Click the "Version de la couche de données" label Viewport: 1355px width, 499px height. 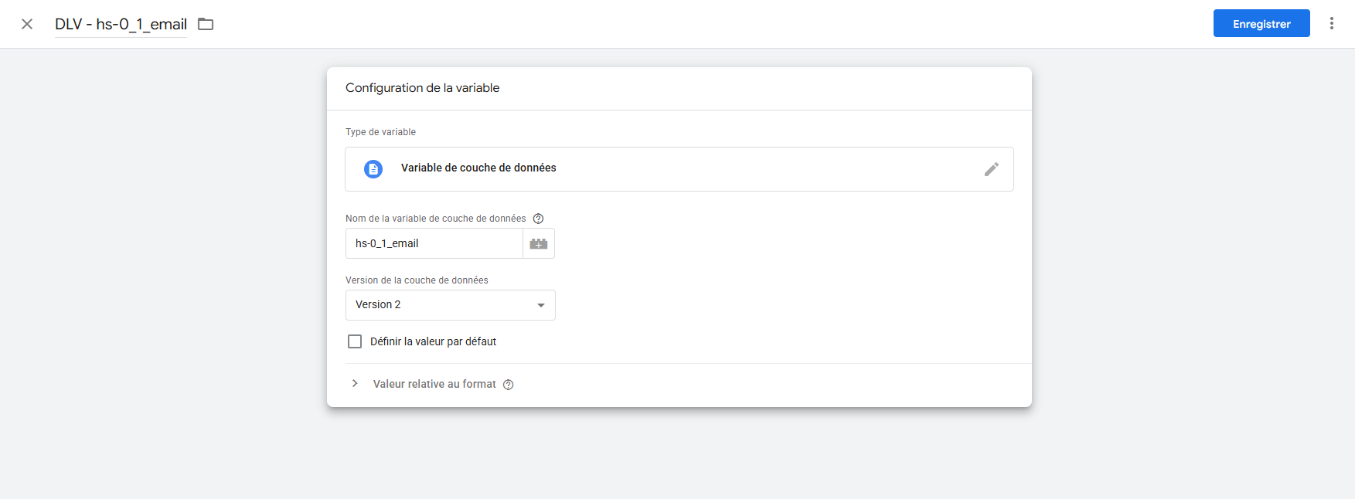pyautogui.click(x=417, y=280)
